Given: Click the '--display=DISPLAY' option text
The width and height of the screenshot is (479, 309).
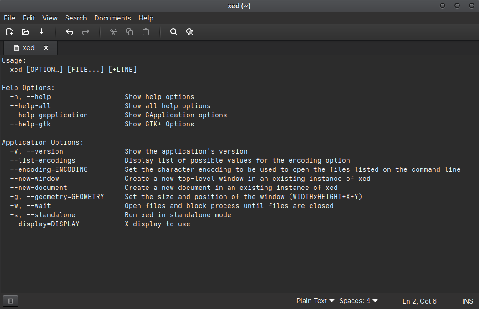Looking at the screenshot, I should pos(45,224).
